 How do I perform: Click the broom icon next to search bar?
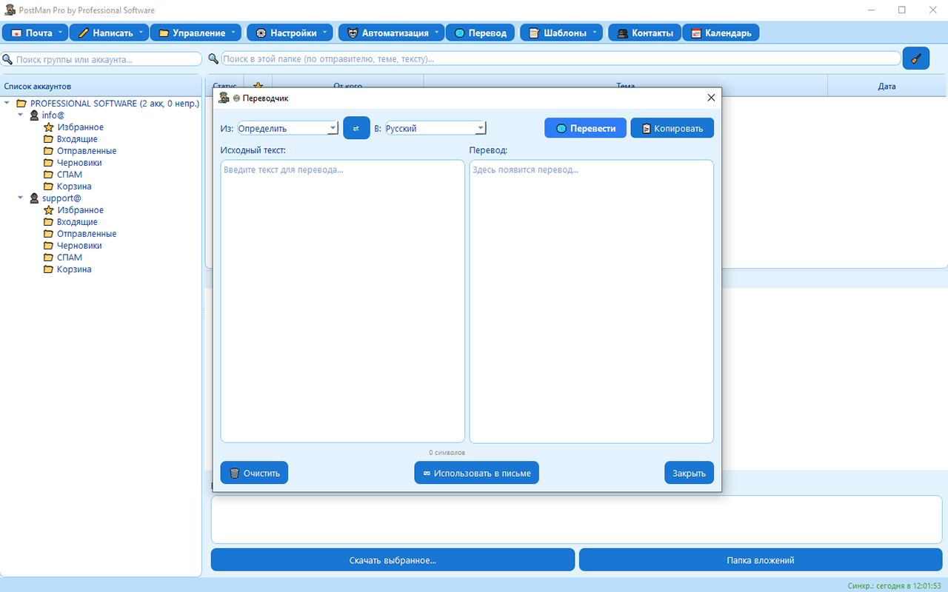pyautogui.click(x=915, y=58)
